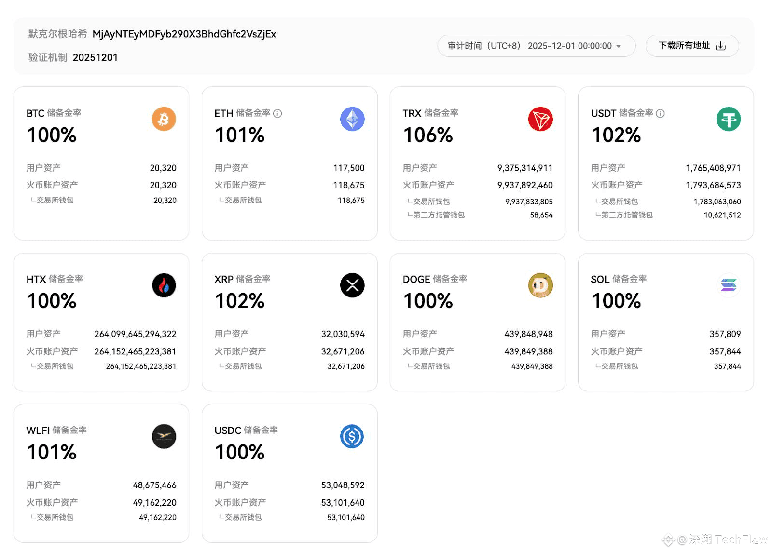Click the black XRP logo icon

[x=352, y=285]
